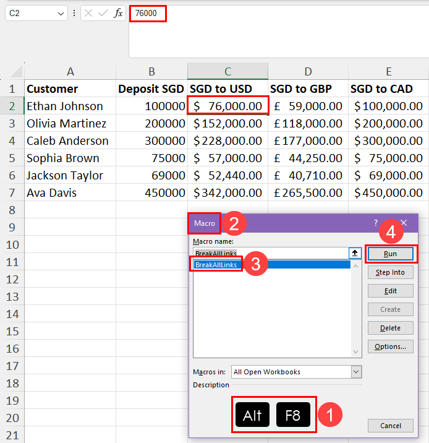Click the cell with deposit 100000
Image resolution: width=429 pixels, height=443 pixels.
(152, 106)
